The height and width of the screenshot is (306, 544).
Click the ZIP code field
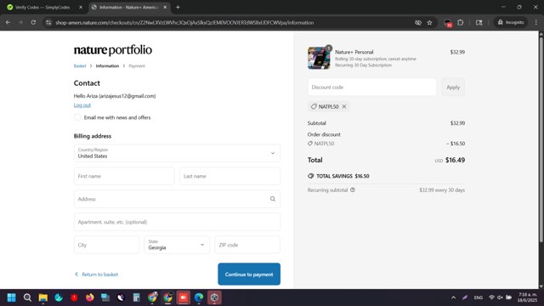247,245
